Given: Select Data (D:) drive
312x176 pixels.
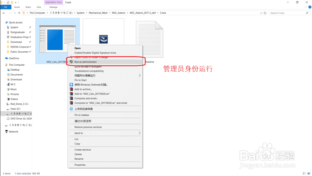Looking at the screenshot, I should 15,109.
